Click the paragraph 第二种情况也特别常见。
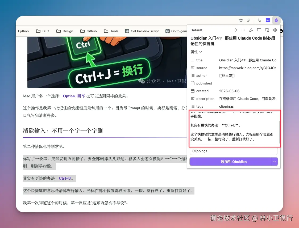 (44, 146)
